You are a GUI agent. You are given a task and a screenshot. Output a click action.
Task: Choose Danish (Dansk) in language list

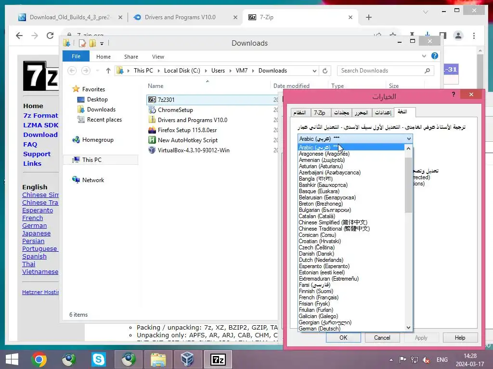click(x=316, y=254)
